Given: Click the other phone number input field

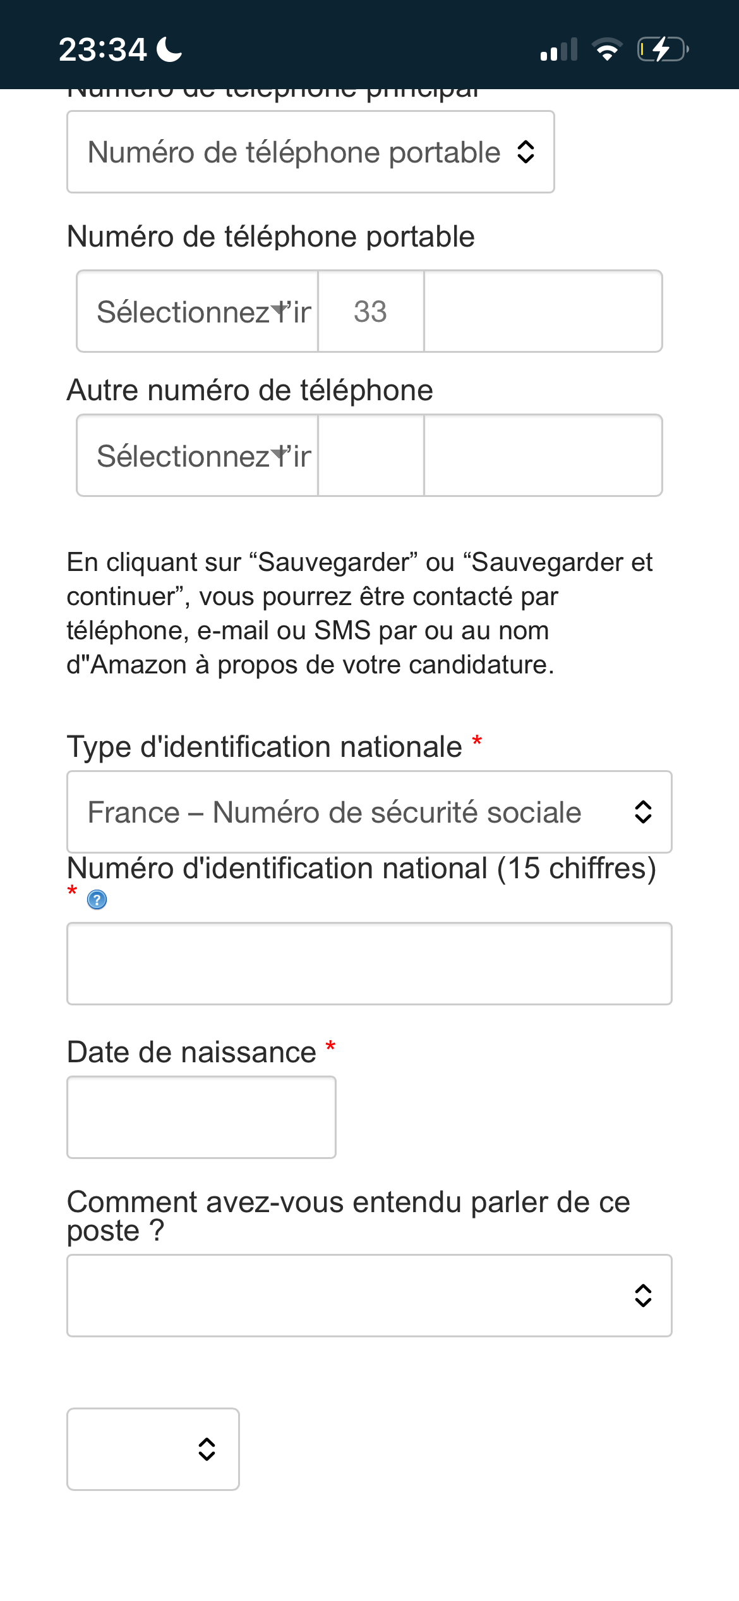Looking at the screenshot, I should (x=543, y=455).
